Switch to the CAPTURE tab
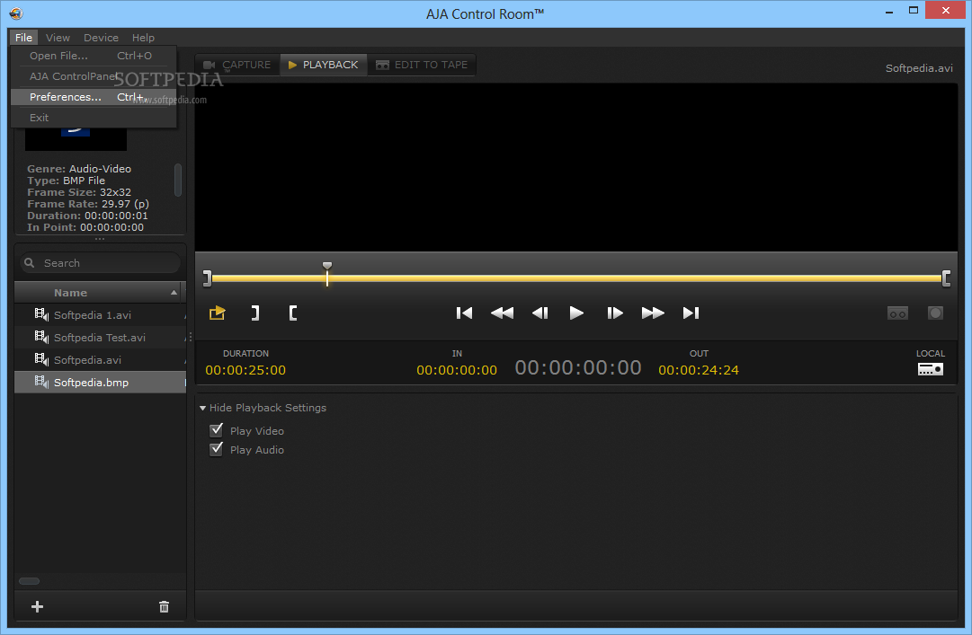972x635 pixels. 237,65
